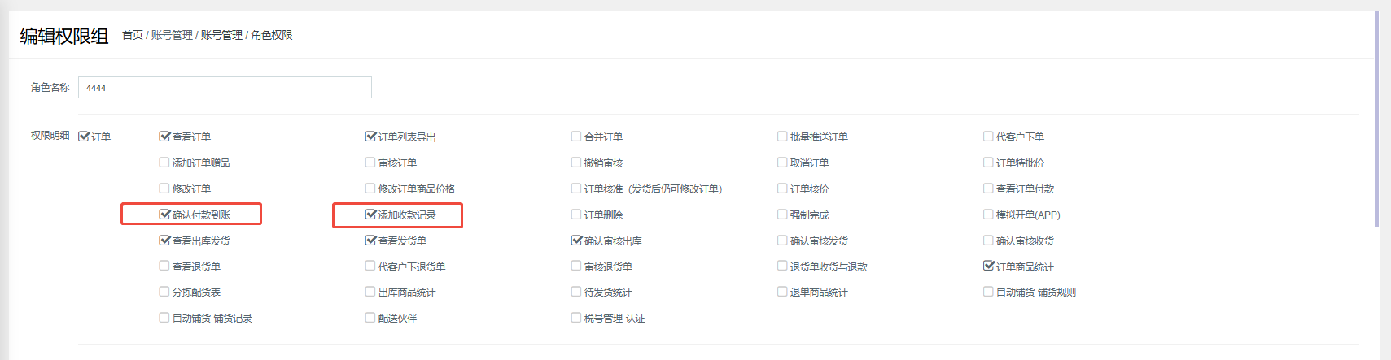Viewport: 1391px width, 360px height.
Task: Click the 编辑权限组 page title
Action: click(x=64, y=36)
